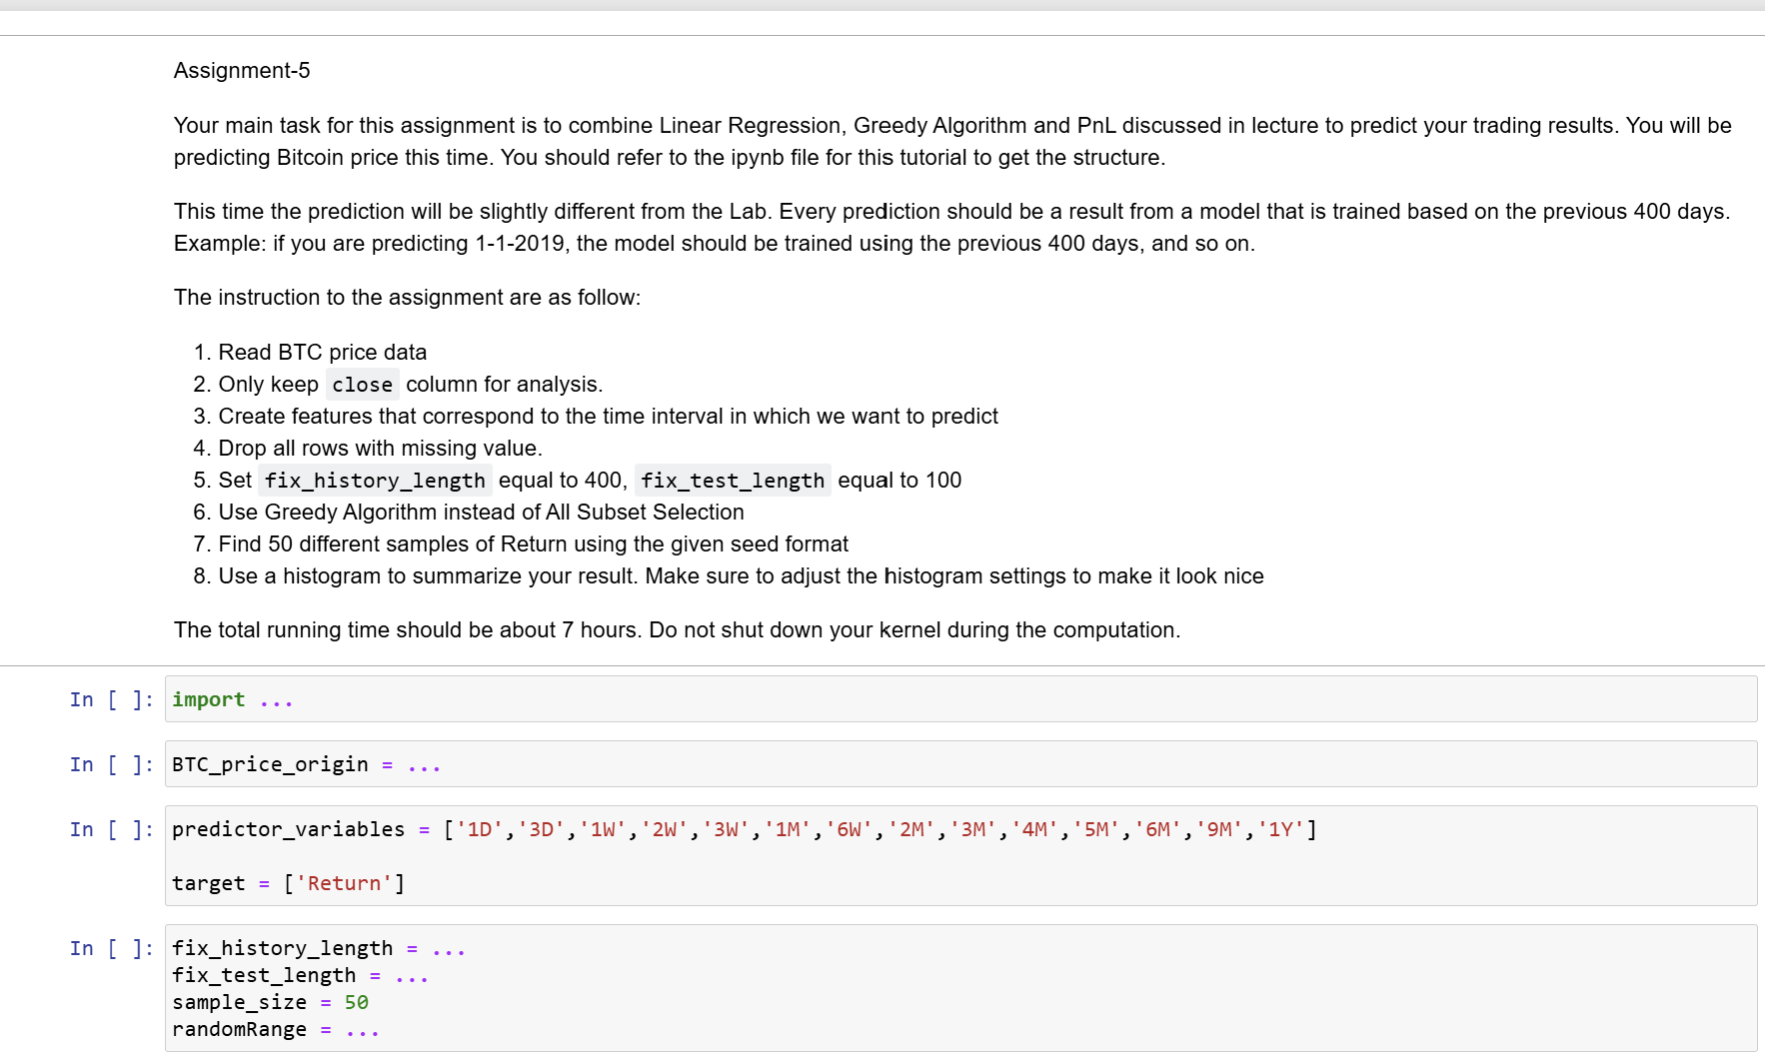Screen dimensions: 1765x1063
Task: Click the '1D' string in predictor_variables
Action: [x=481, y=829]
